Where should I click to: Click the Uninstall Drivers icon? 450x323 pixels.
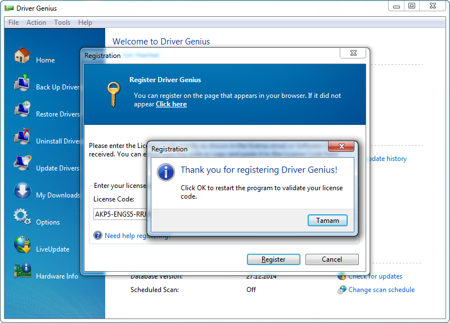22,137
